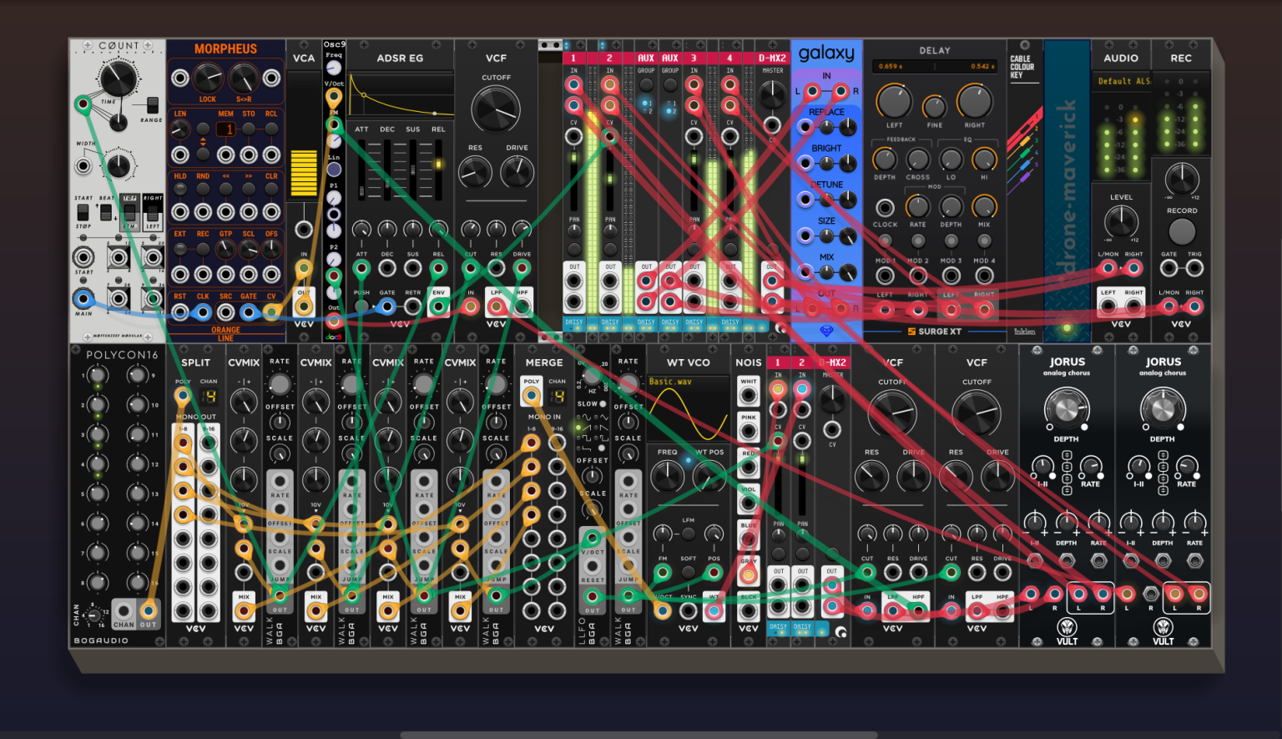The width and height of the screenshot is (1282, 739).
Task: Open the Default ALSA device selector on AUDIO
Action: pos(1122,81)
